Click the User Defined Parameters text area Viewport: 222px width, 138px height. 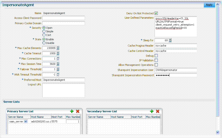176,27
